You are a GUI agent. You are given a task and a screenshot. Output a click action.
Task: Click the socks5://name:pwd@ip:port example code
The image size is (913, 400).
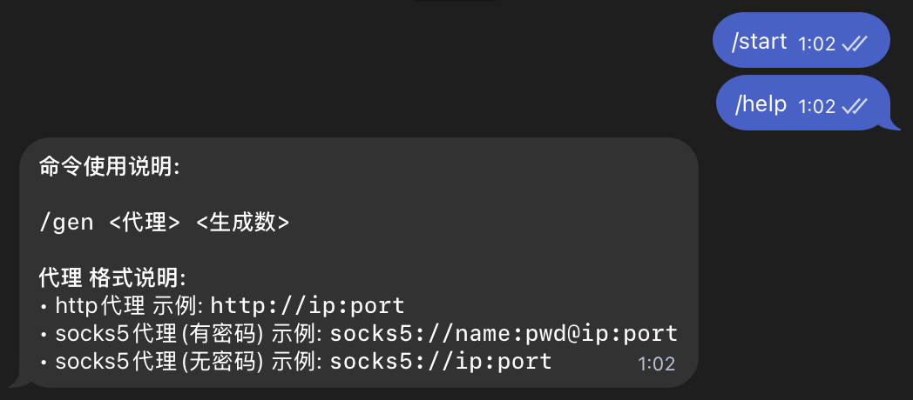click(x=504, y=334)
